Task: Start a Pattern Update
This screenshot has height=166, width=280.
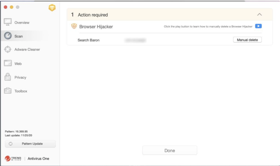Action: 30,144
